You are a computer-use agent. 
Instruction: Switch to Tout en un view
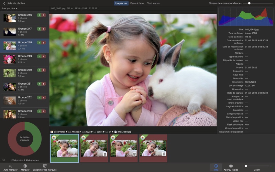point(153,3)
